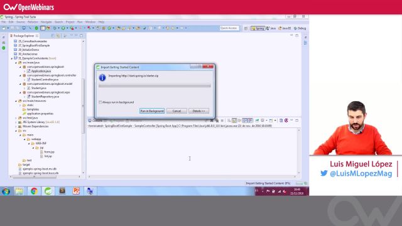Click Remove All Terminated Launches icon

[x=217, y=121]
